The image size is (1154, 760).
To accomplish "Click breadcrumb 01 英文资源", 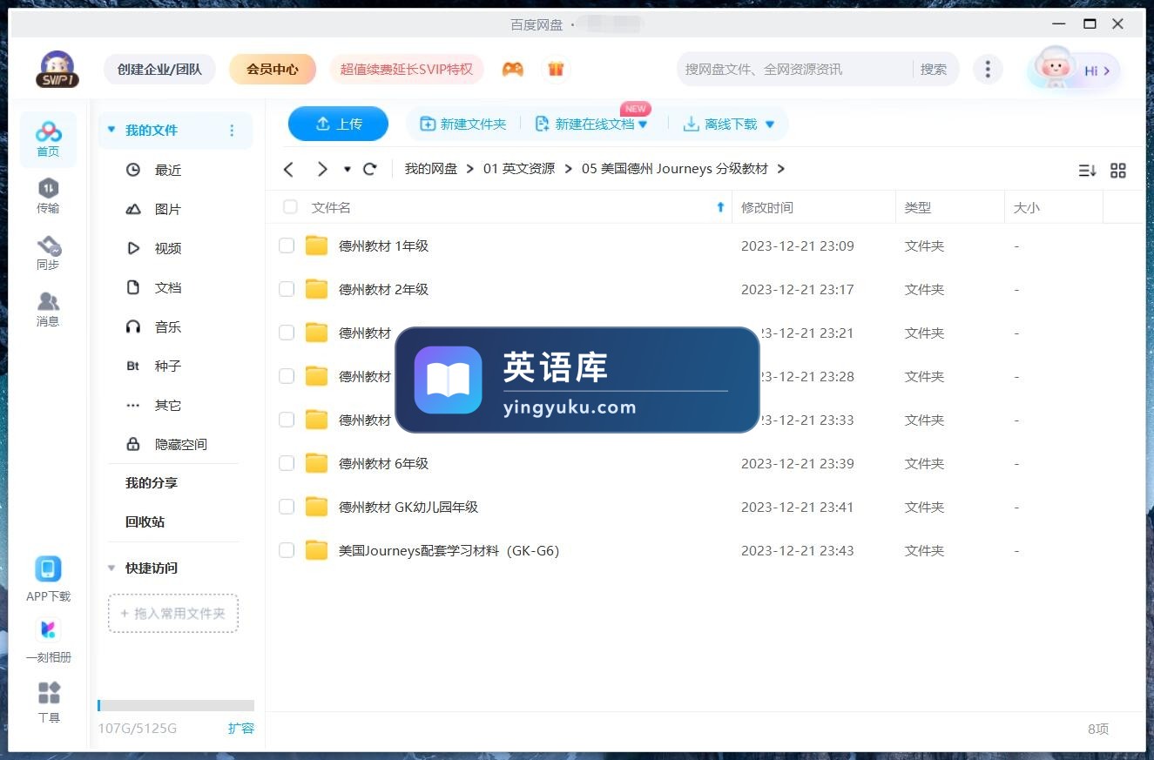I will coord(519,169).
